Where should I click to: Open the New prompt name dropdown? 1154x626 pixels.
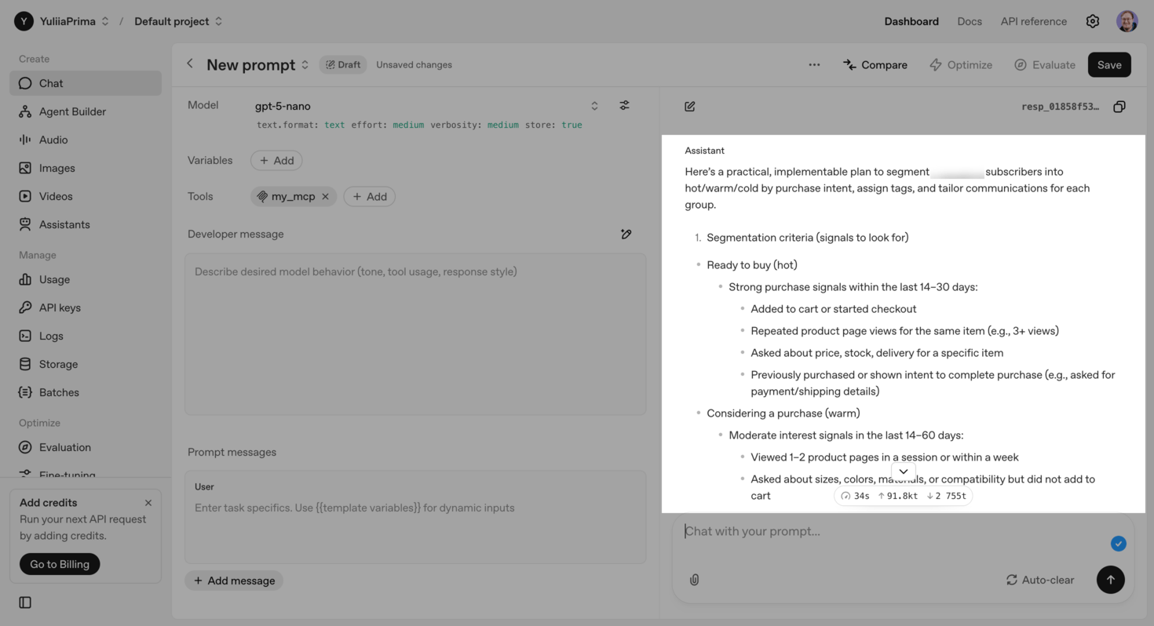[305, 65]
